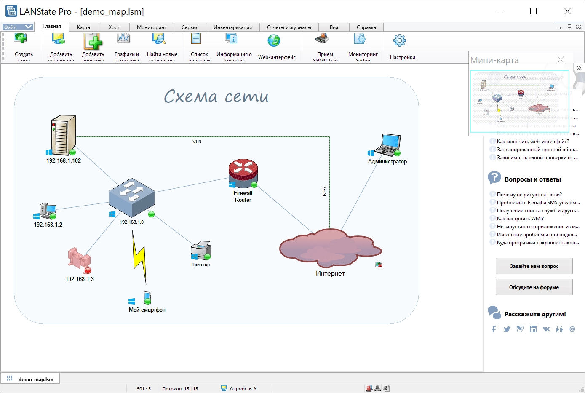This screenshot has width=585, height=393.
Task: Select the demo_map.lsm document tab
Action: point(30,379)
